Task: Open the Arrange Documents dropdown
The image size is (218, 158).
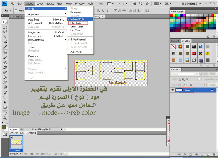Action: click(158, 4)
